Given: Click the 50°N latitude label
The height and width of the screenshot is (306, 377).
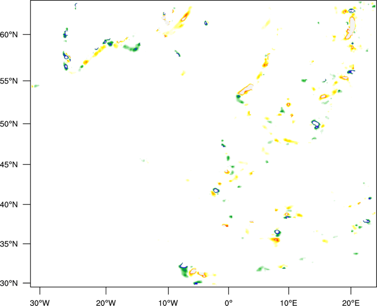Looking at the screenshot, I should click(x=9, y=124).
